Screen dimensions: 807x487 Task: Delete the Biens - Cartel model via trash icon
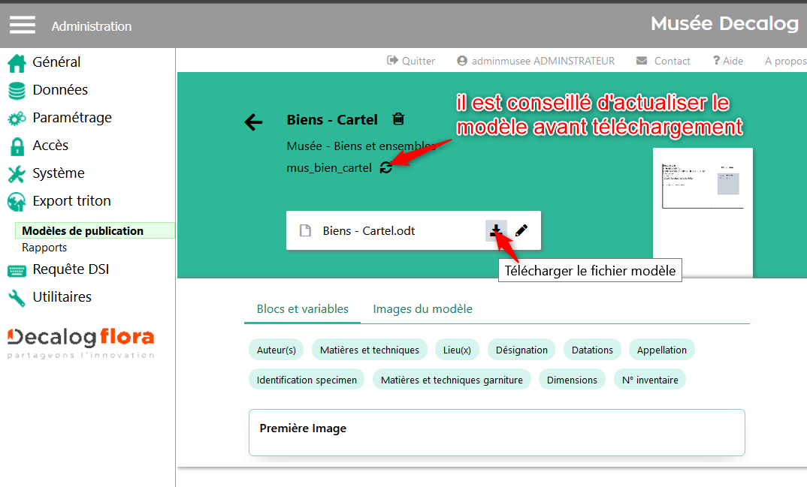point(398,119)
